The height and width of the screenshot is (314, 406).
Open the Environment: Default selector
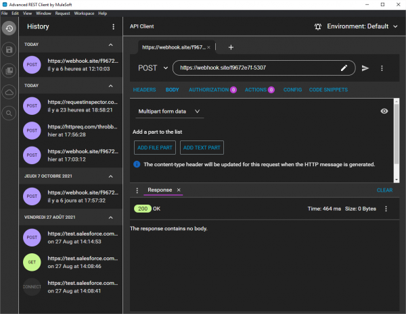[356, 27]
